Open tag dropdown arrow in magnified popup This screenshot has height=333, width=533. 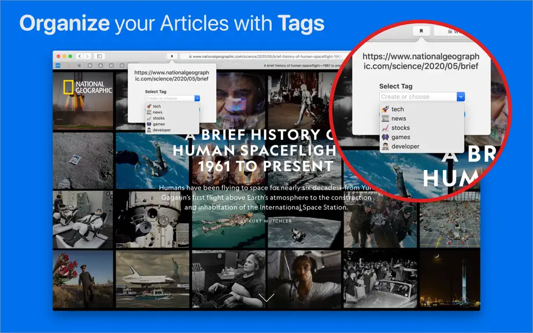pos(461,97)
